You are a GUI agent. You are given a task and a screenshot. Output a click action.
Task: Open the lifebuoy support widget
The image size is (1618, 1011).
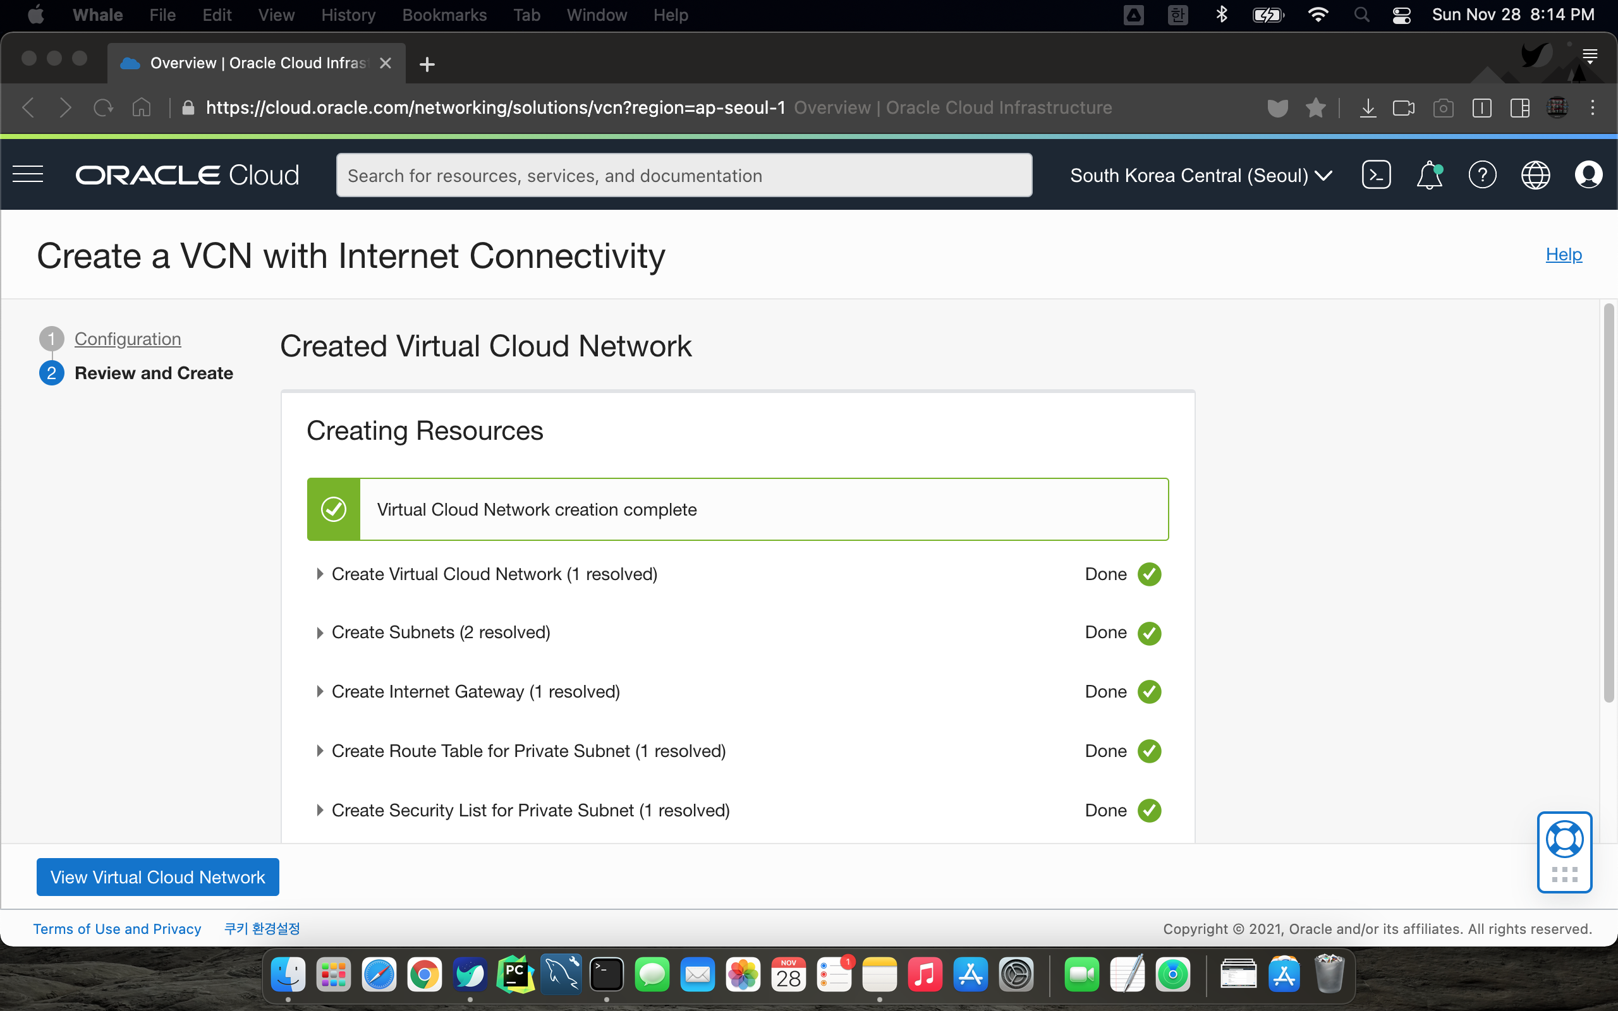point(1564,839)
